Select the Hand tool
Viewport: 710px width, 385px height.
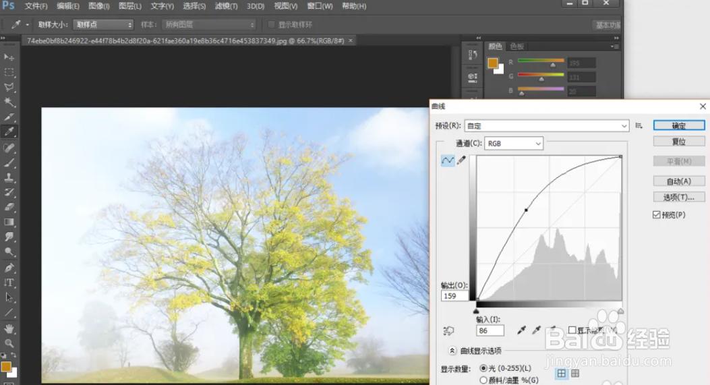point(9,328)
